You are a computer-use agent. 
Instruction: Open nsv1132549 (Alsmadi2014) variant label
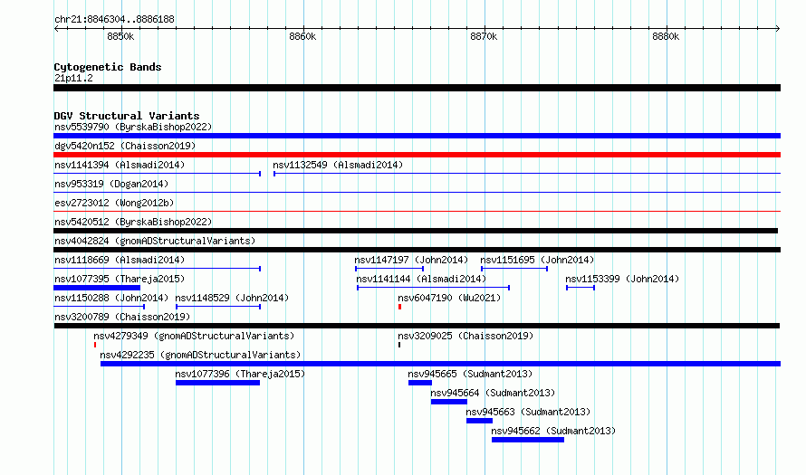338,165
